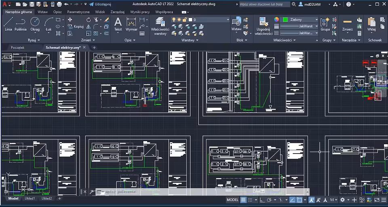Screen dimensions: 388x207
Task: Choose the Okrąg (circle) tool
Action: pyautogui.click(x=35, y=24)
